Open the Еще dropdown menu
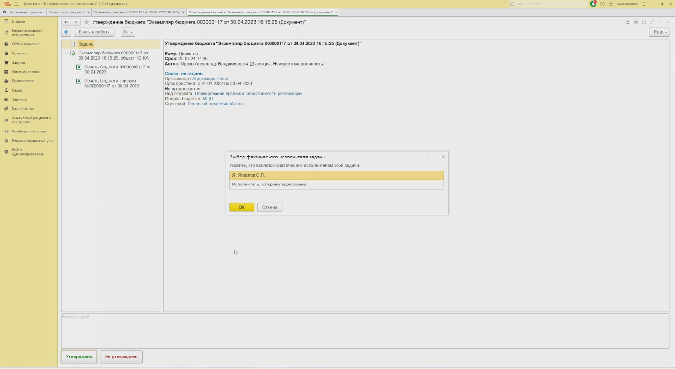The image size is (675, 369). click(x=659, y=32)
